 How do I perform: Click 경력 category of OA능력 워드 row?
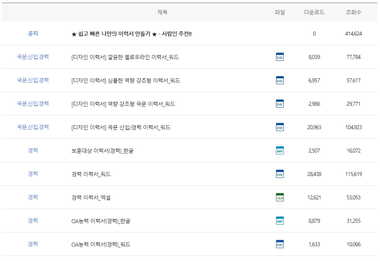click(x=33, y=244)
